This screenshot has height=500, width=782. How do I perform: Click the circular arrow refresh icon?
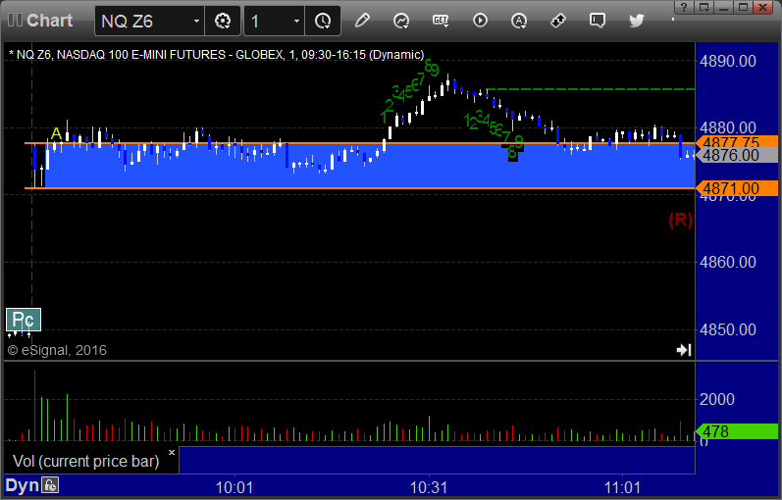[401, 21]
